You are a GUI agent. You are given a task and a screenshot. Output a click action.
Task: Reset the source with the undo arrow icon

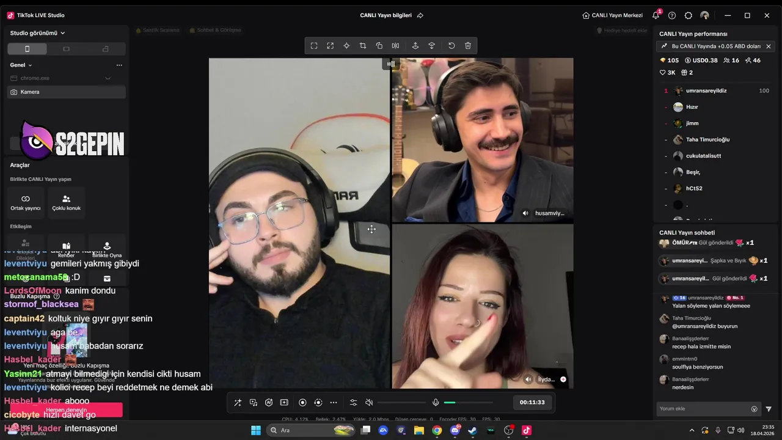(451, 46)
